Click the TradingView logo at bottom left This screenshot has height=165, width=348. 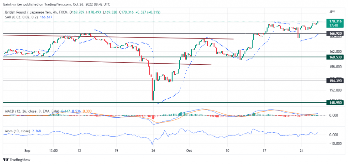[16, 160]
